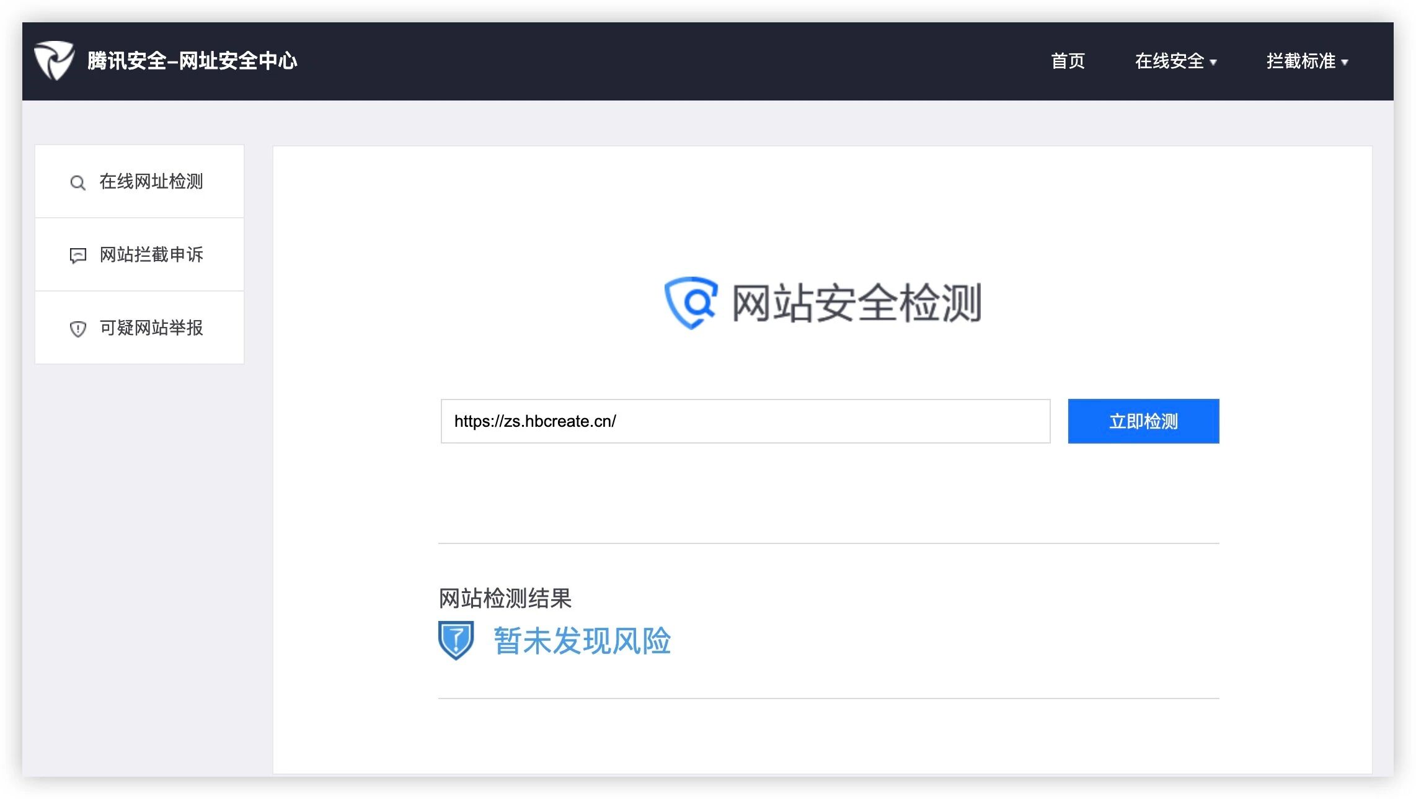Click the 网站检测结果 label

click(505, 599)
